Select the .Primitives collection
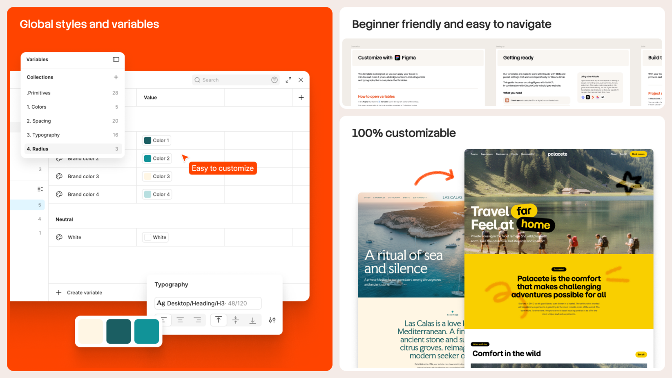 (72, 93)
